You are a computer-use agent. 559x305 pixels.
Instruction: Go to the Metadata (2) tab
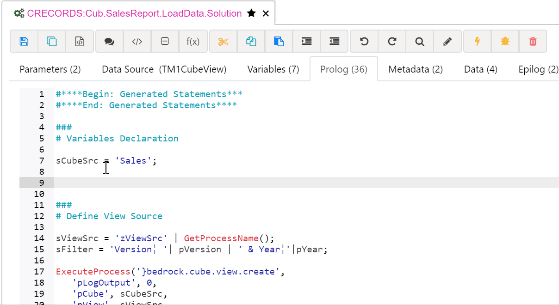coord(415,69)
